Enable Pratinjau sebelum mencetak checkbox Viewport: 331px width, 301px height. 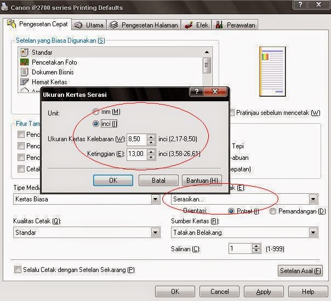pyautogui.click(x=232, y=113)
